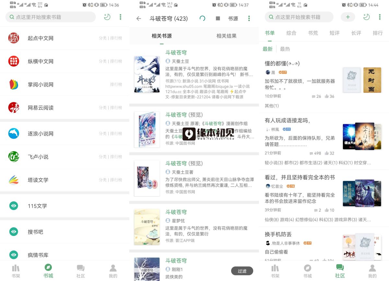Tap the 过滤 filter button
389x281 pixels.
point(242,271)
